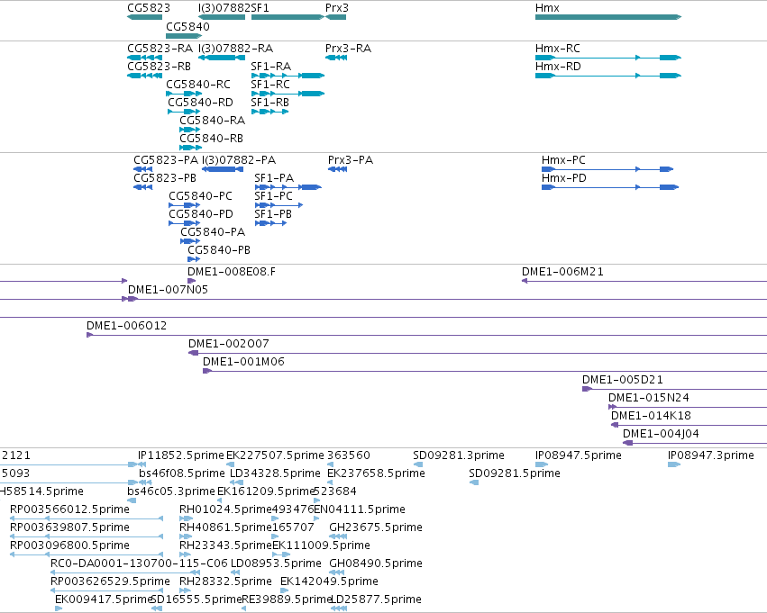The image size is (767, 613).
Task: Click the SF1-PC protein label
Action: tap(273, 196)
